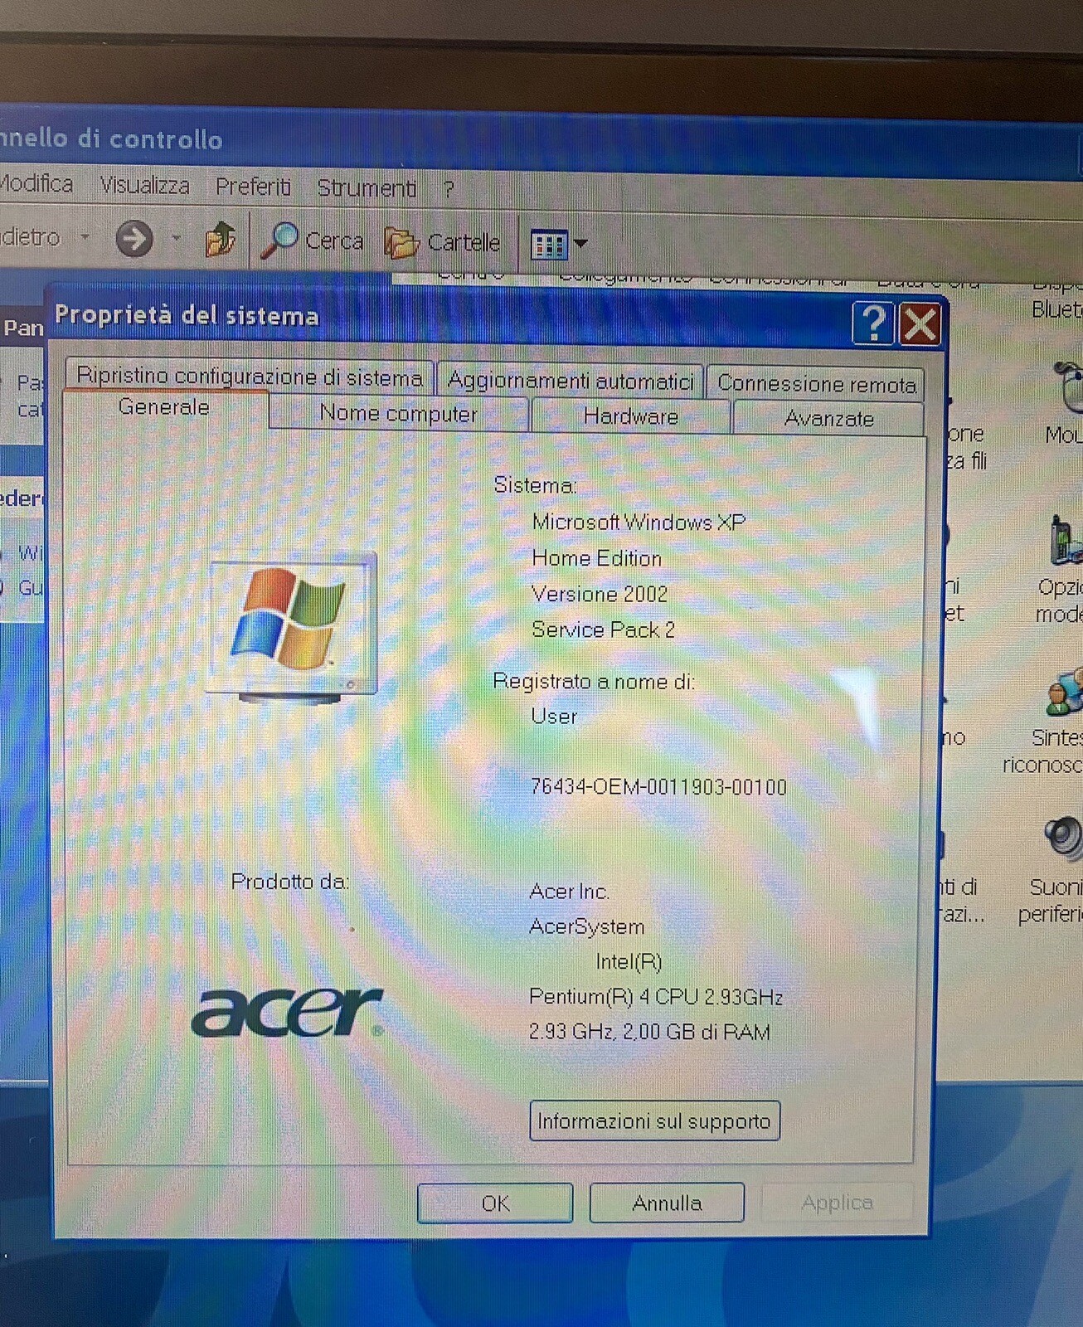Click the Microsoft Windows XP text
The height and width of the screenshot is (1327, 1083).
639,522
